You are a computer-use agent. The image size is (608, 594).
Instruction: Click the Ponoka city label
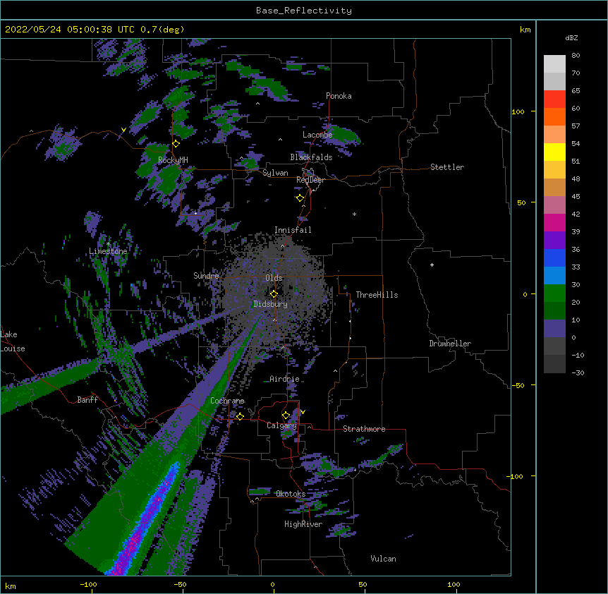tap(339, 96)
